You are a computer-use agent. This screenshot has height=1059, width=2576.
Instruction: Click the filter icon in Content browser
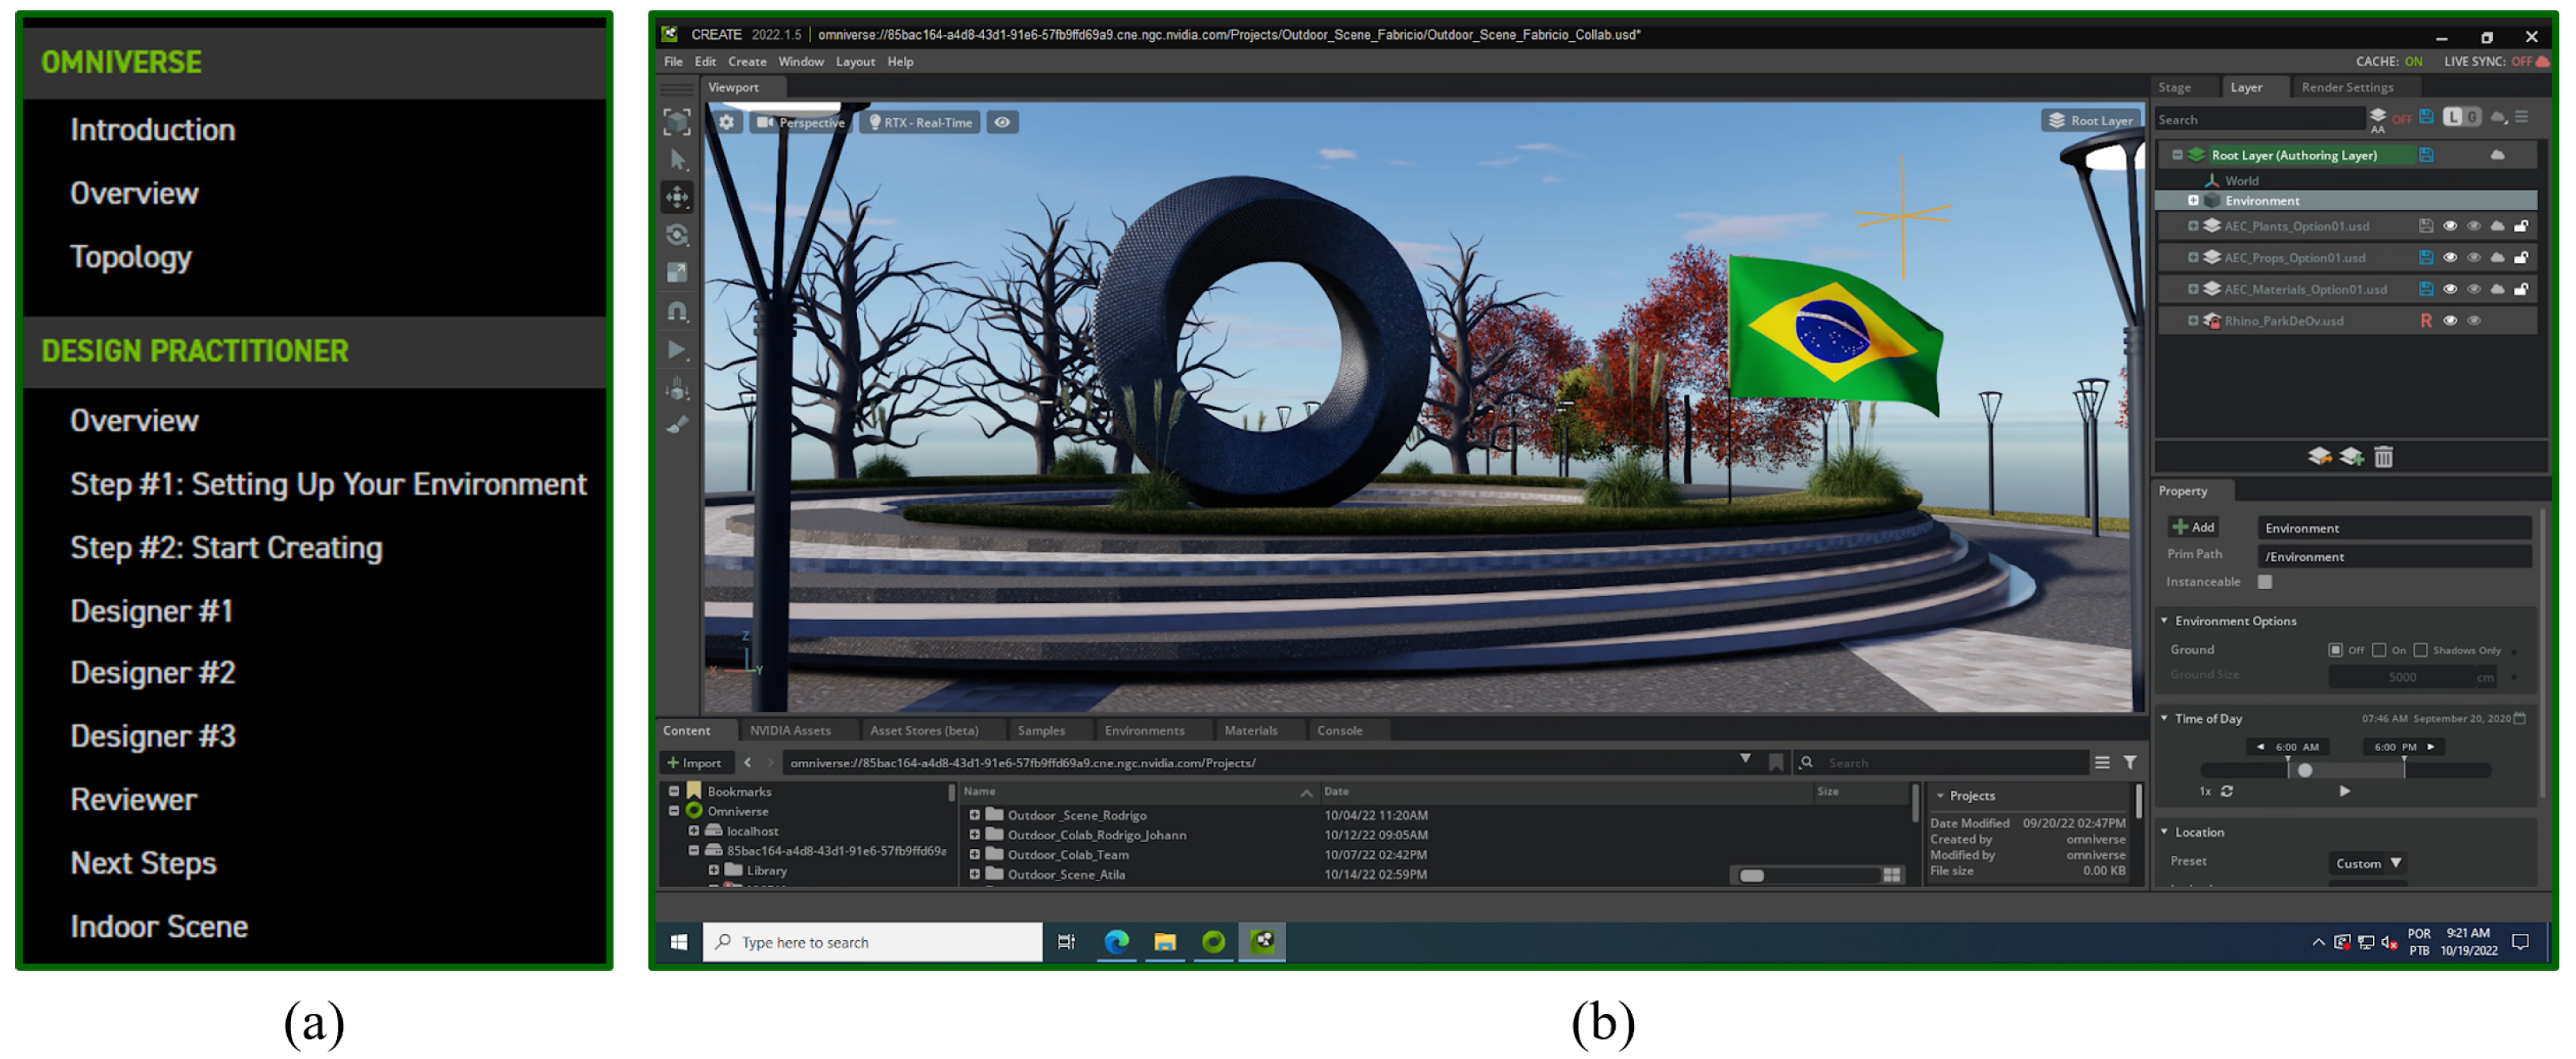[2130, 762]
